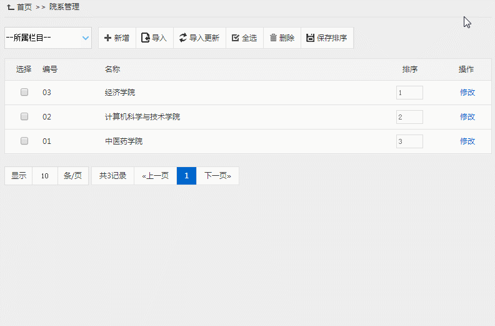Click the 删除 trash can icon

(x=273, y=38)
